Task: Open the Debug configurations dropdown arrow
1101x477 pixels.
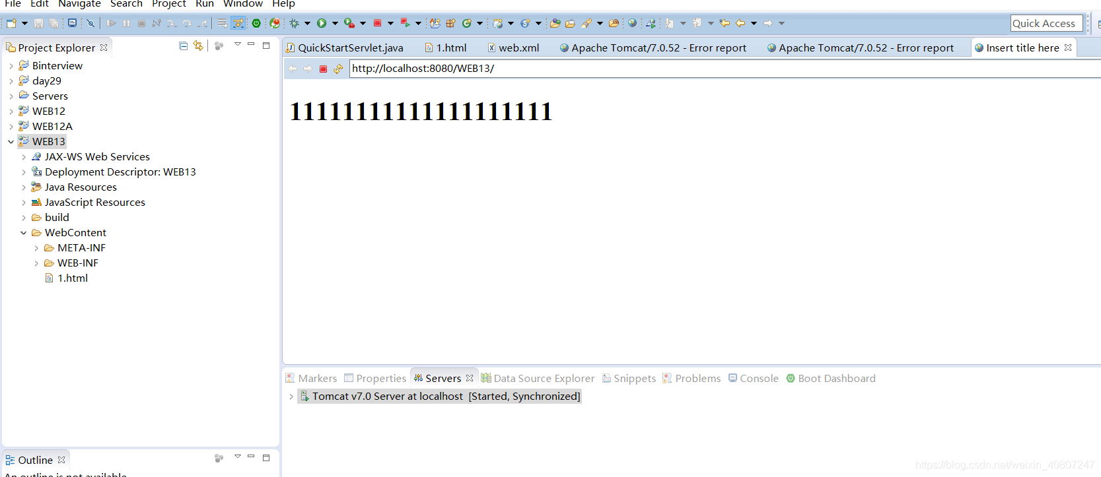Action: pyautogui.click(x=307, y=23)
